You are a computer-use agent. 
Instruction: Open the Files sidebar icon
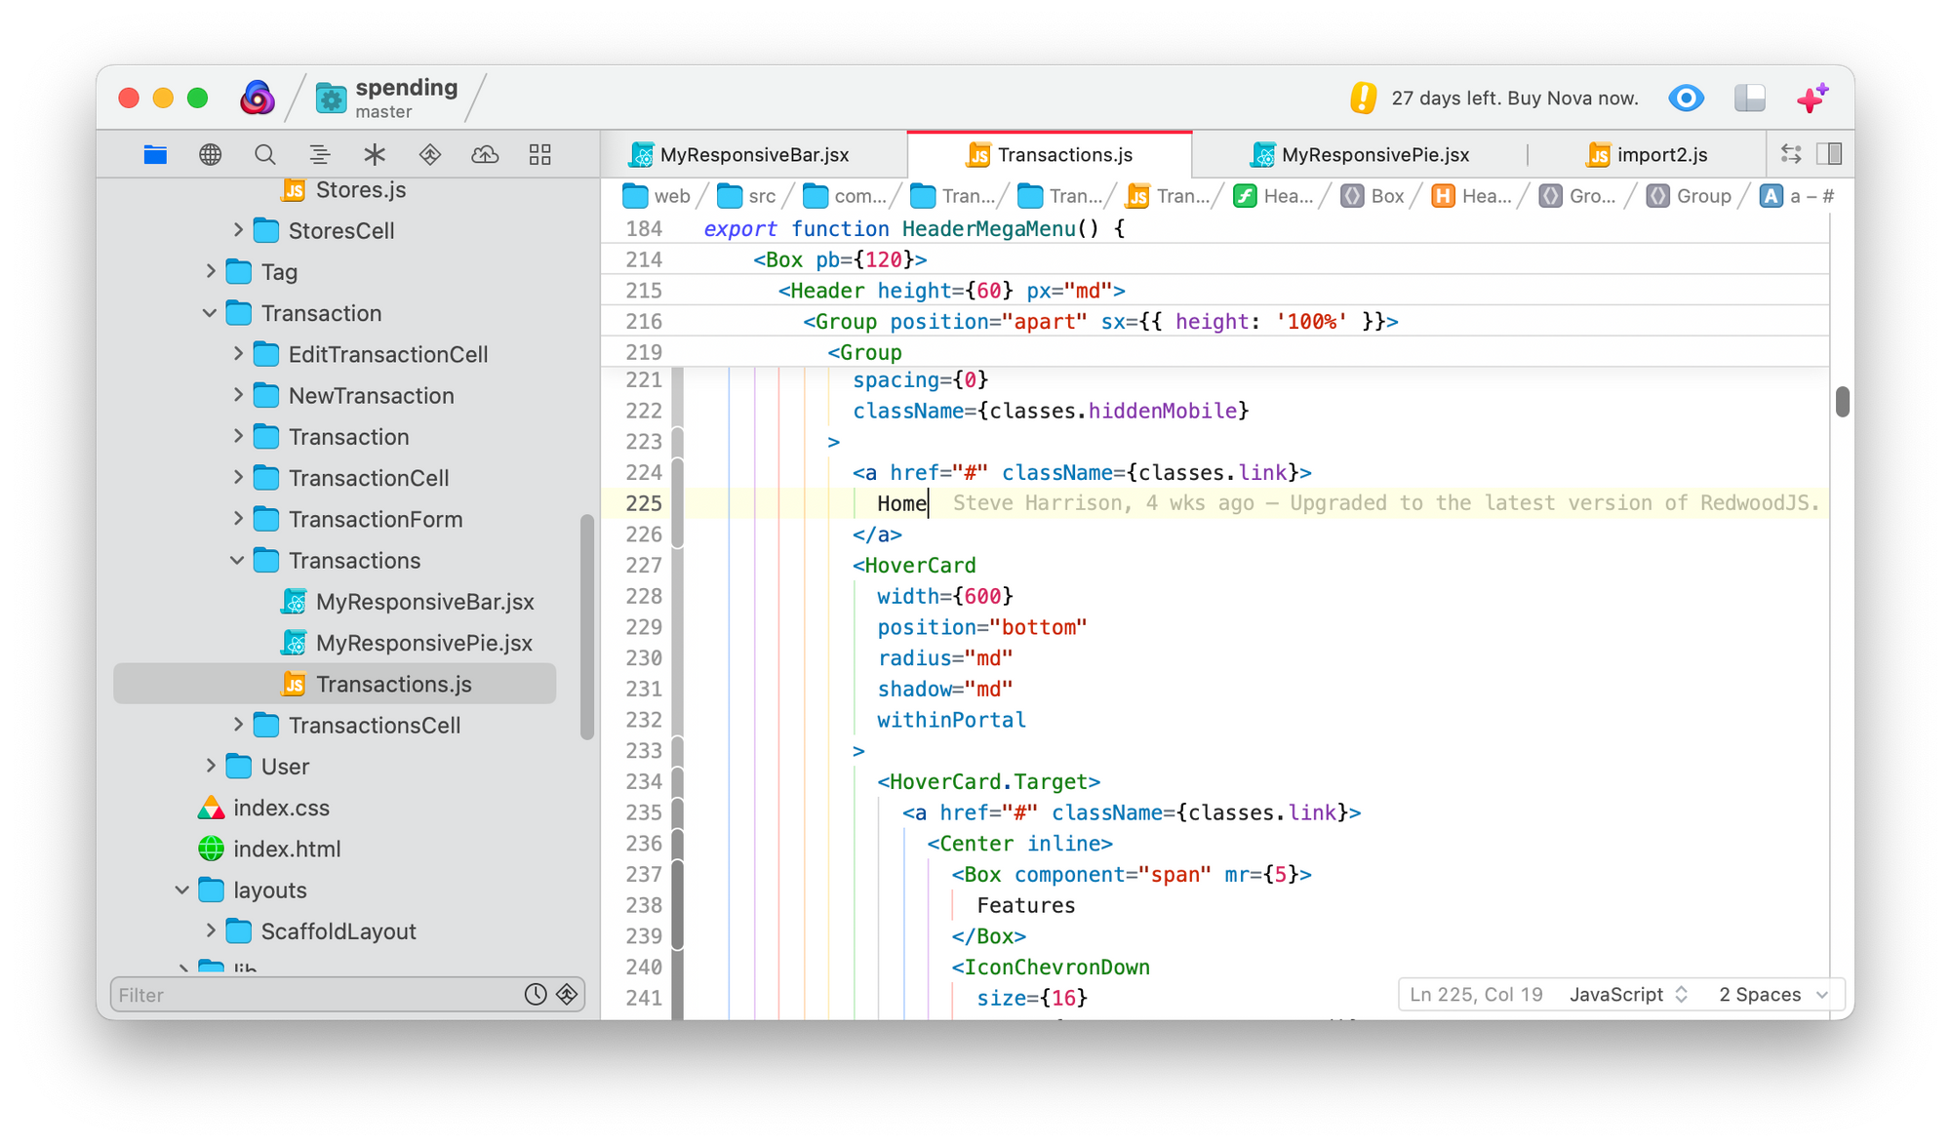(x=155, y=154)
